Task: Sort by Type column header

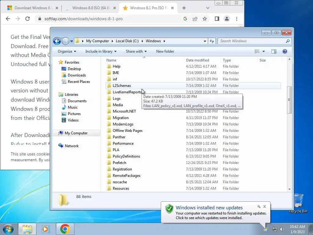Action: coord(227,60)
